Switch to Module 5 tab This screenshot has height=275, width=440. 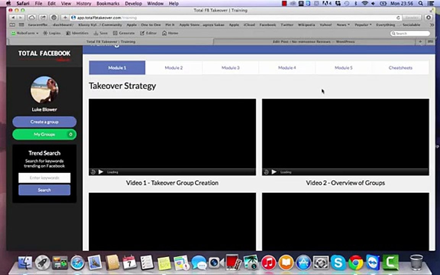point(343,68)
